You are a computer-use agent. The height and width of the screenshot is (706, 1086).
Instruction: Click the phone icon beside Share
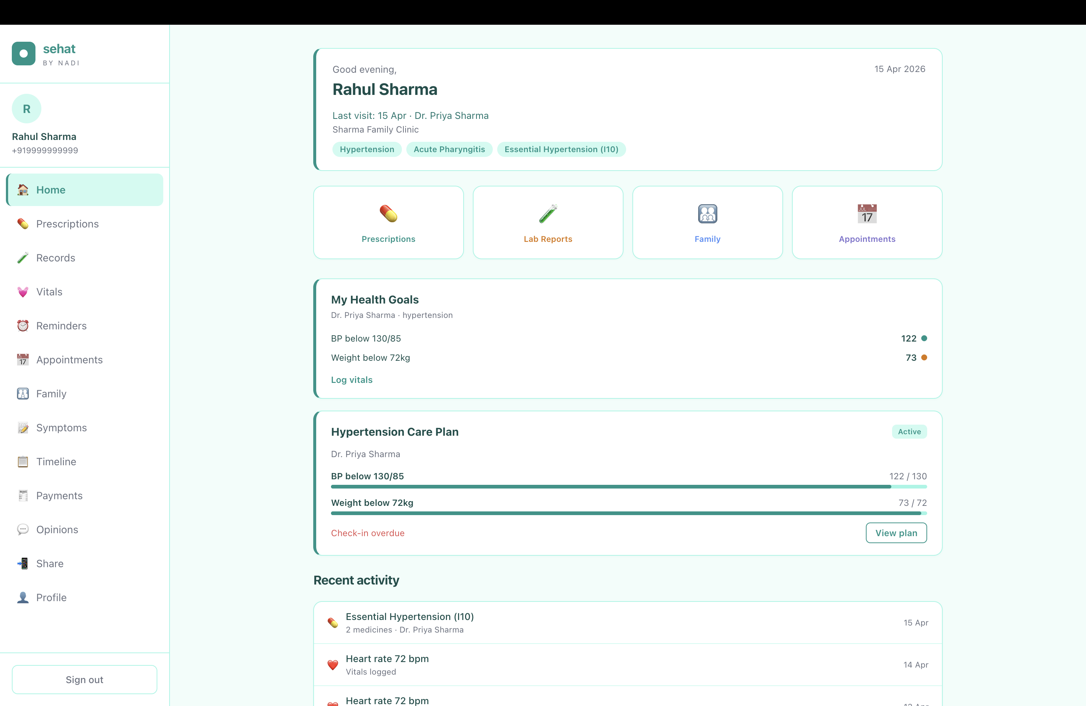pos(23,564)
